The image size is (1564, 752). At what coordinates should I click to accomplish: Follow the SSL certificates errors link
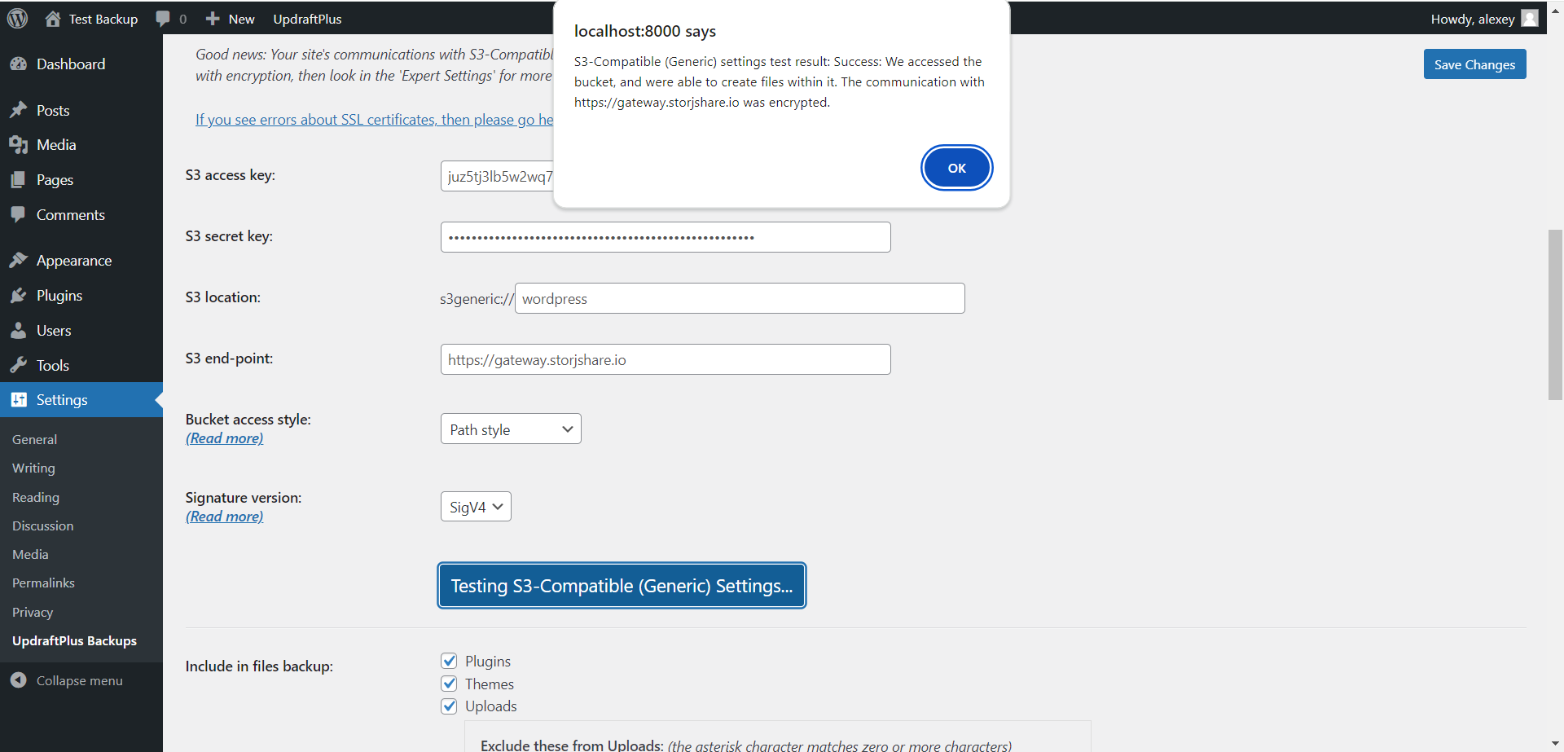point(374,120)
